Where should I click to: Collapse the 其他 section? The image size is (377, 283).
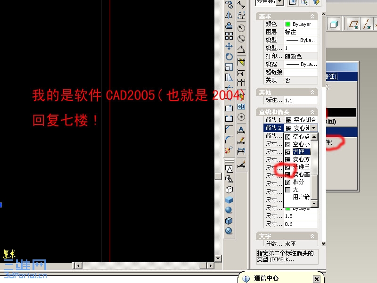point(312,92)
